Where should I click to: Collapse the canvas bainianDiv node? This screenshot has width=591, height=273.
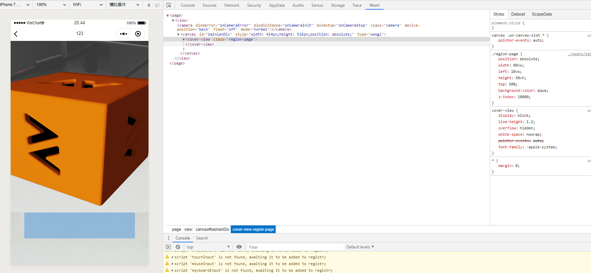[178, 35]
